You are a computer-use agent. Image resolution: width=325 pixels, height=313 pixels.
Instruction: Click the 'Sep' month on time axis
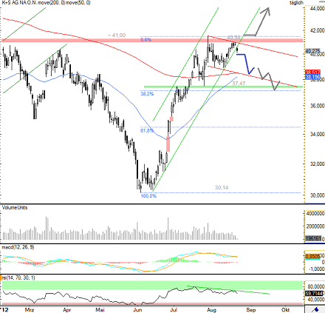click(x=251, y=310)
